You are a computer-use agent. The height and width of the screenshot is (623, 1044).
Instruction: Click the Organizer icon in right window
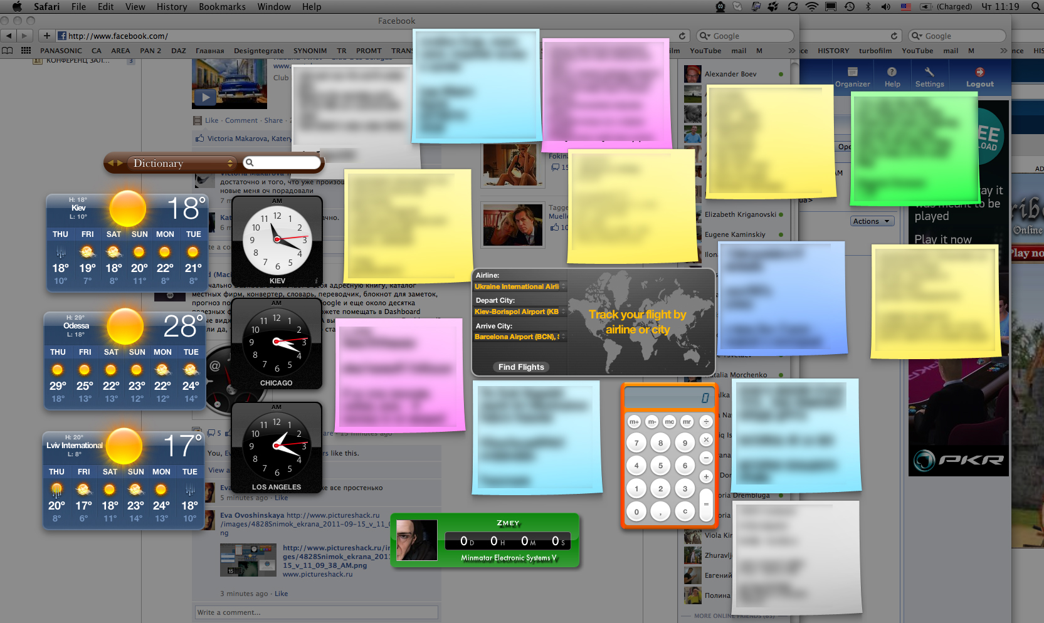click(852, 72)
